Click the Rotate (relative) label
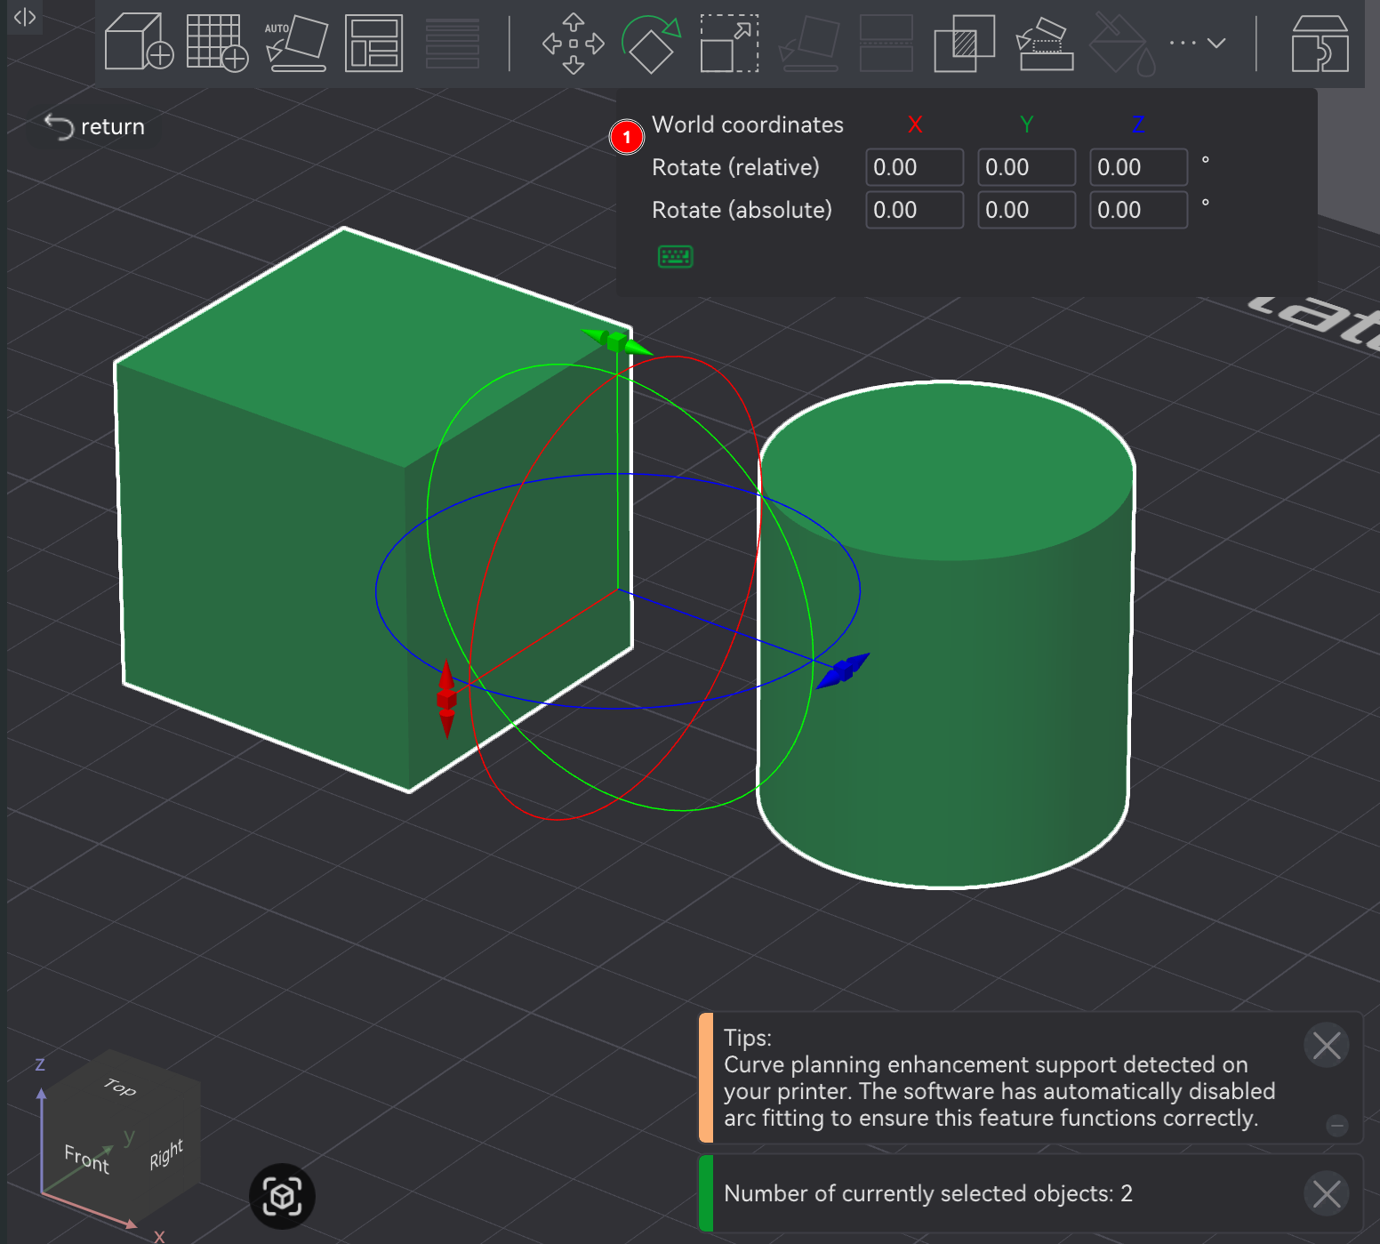This screenshot has height=1244, width=1380. click(735, 167)
